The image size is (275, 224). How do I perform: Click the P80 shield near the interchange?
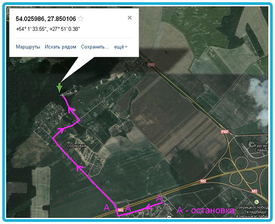point(224,132)
